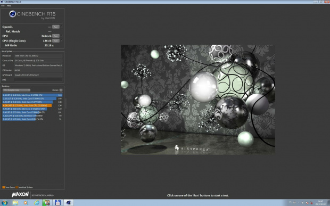This screenshot has width=330, height=206.
Task: Click the Info input field
Action: click(x=38, y=80)
